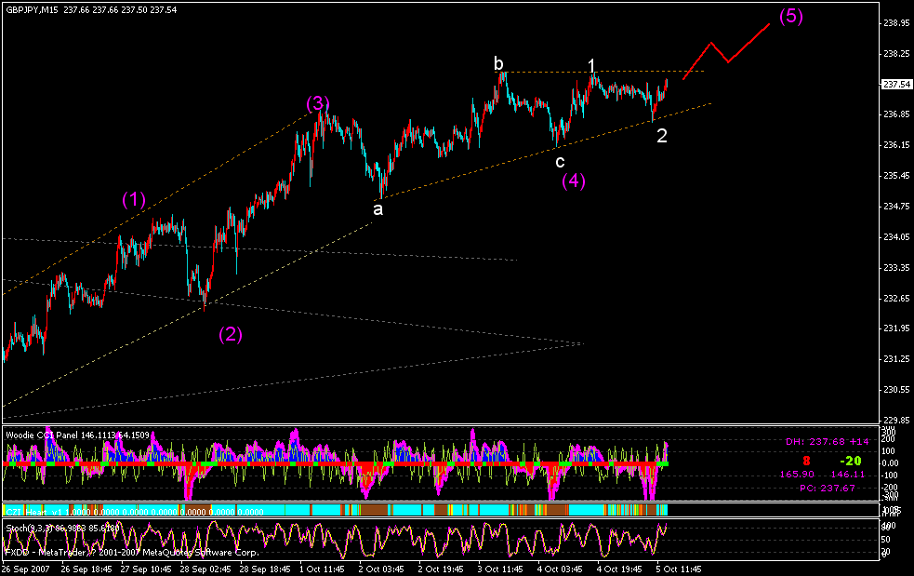914x576 pixels.
Task: Click the 229.85 price axis value
Action: point(896,421)
